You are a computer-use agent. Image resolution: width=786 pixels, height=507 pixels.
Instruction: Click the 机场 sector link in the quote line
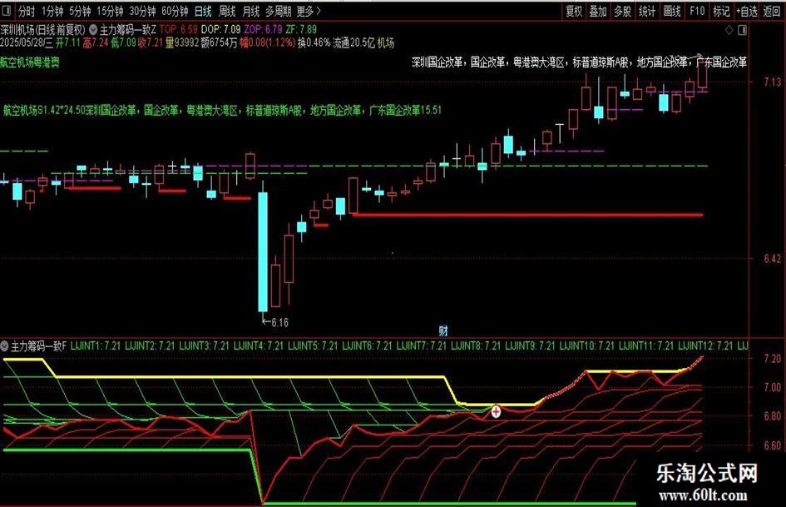385,43
